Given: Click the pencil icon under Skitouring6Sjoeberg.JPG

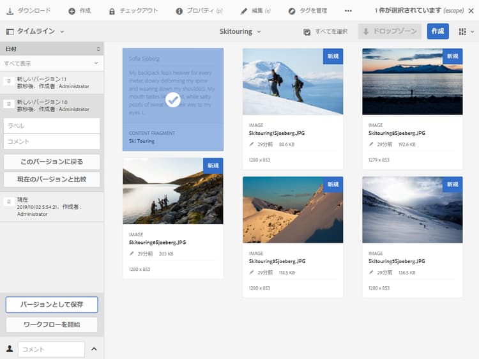Looking at the screenshot, I should click(x=132, y=254).
